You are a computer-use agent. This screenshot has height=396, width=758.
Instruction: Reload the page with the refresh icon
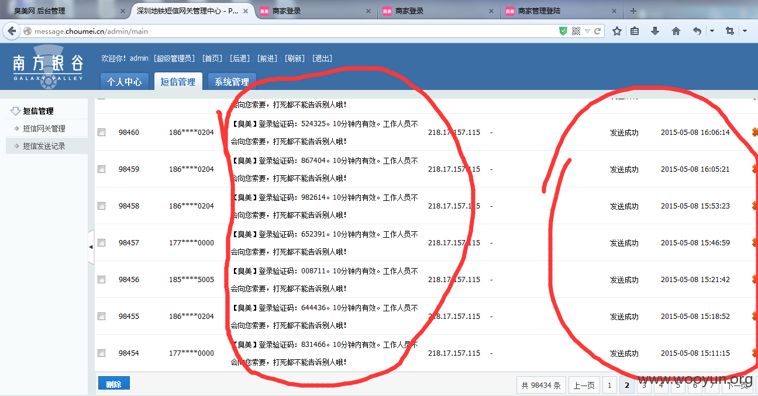point(598,31)
